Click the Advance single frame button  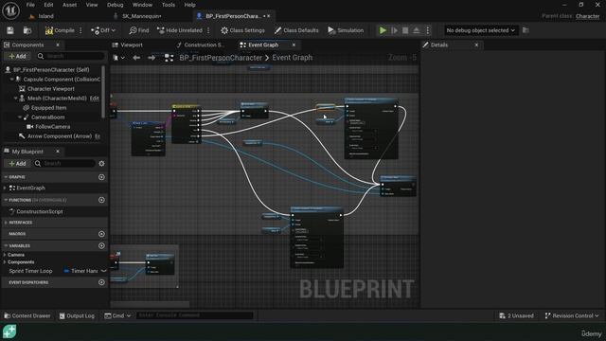394,30
